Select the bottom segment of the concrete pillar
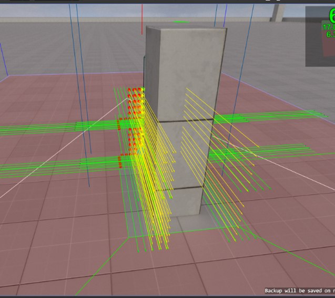Screen dimensions: 335x298 coord(179,201)
